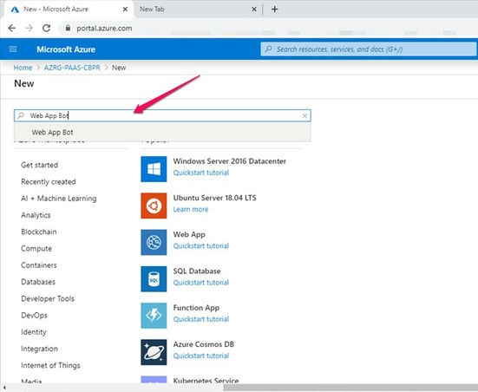The width and height of the screenshot is (478, 392).
Task: Select the Developer Tools category
Action: point(48,298)
